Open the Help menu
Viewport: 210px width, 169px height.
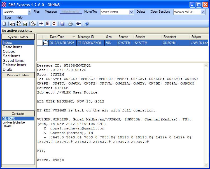pos(20,17)
